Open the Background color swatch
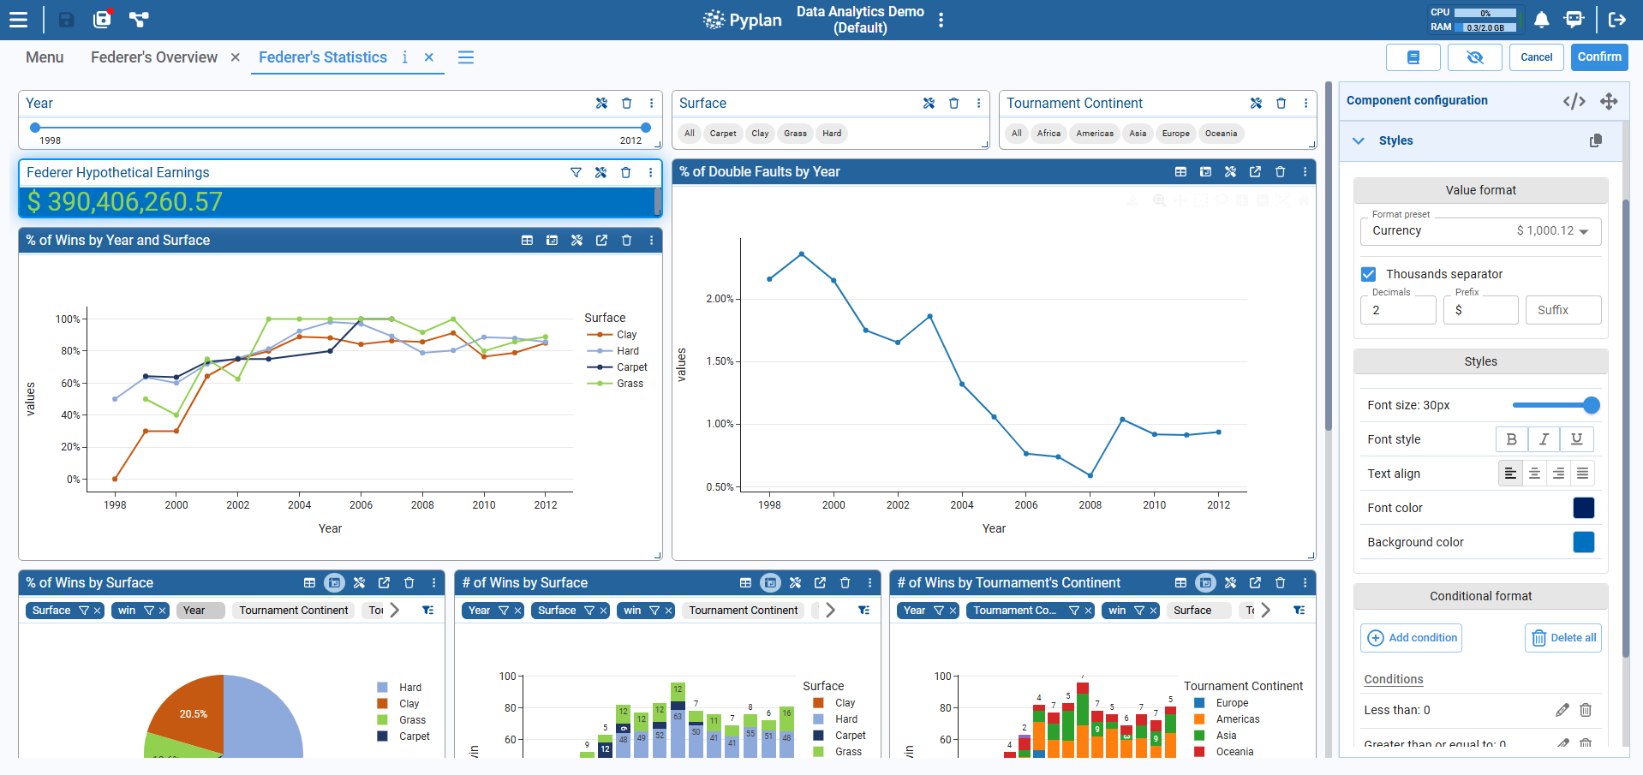The height and width of the screenshot is (775, 1643). (1583, 542)
